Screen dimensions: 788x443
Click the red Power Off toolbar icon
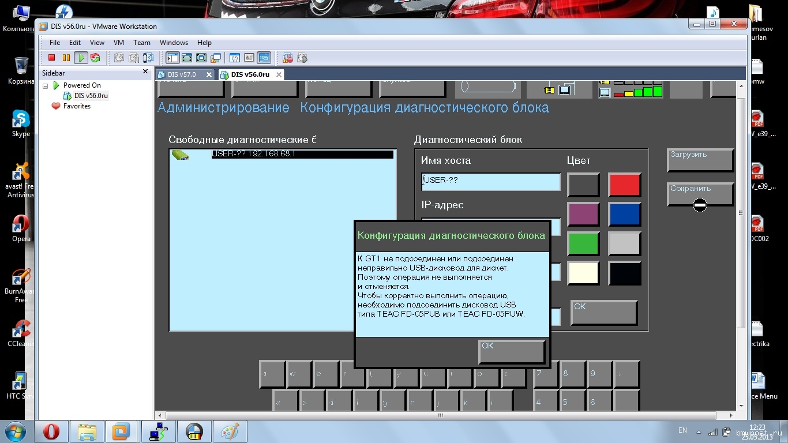tap(51, 58)
